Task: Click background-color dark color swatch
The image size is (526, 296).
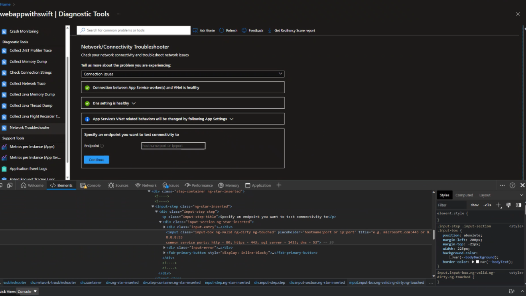Action: pos(451,257)
